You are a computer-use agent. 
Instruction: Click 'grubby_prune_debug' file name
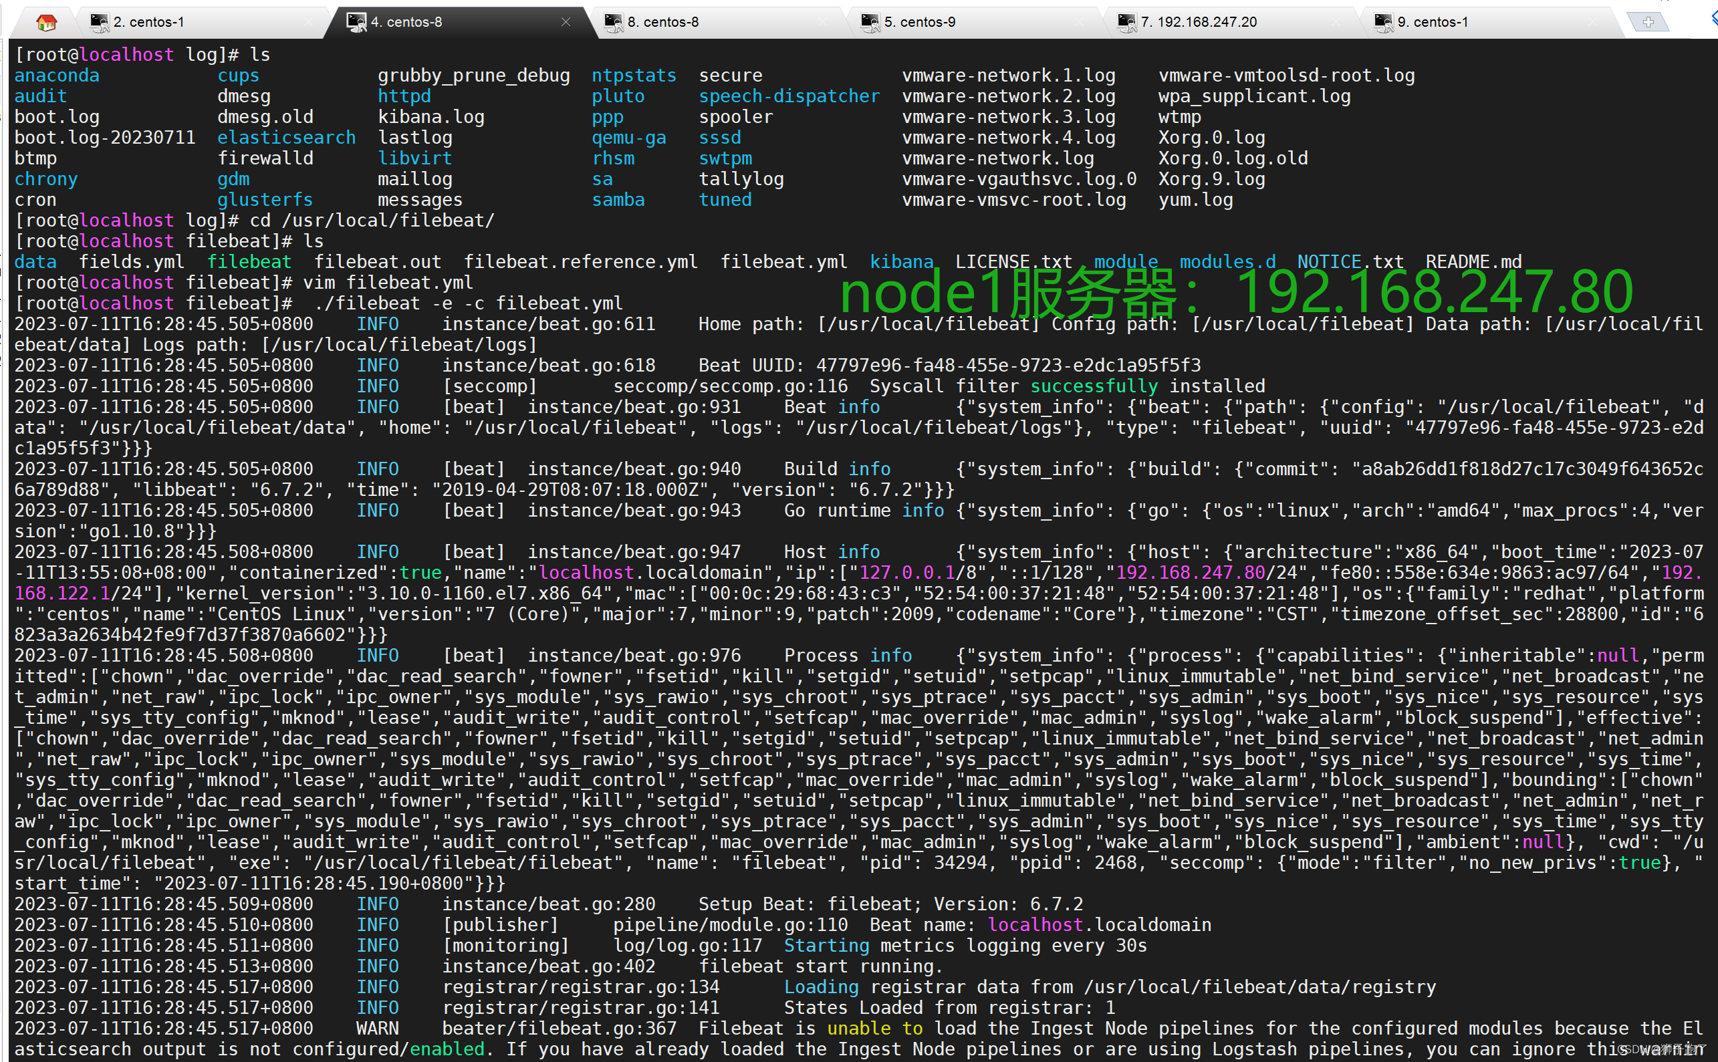coord(474,75)
